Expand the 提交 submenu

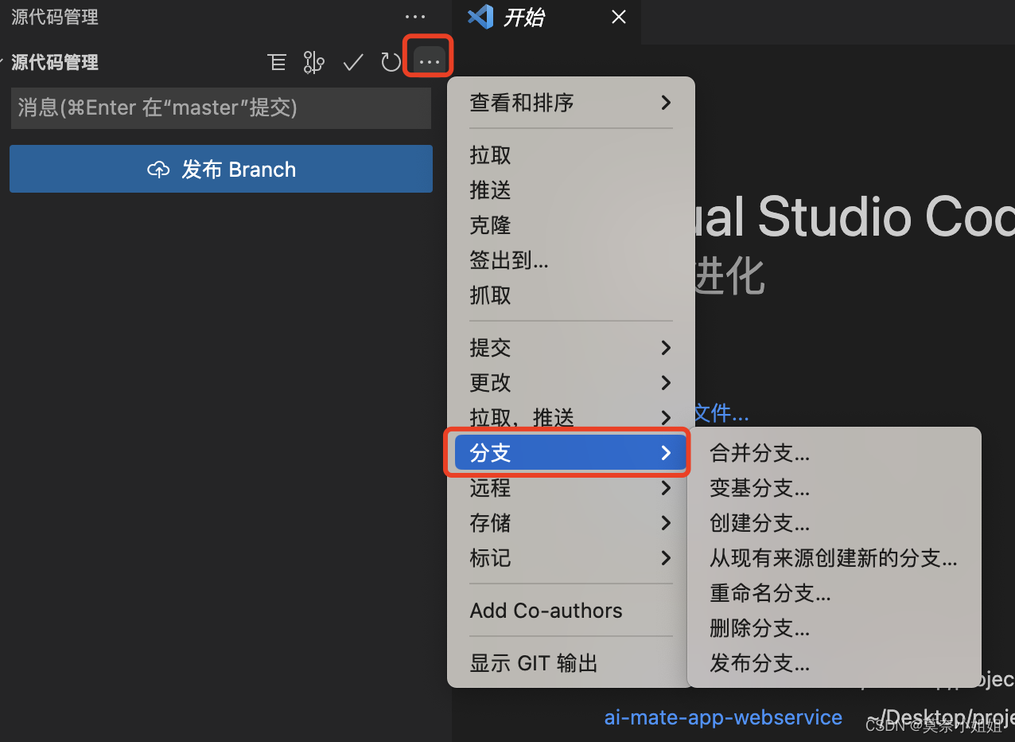(570, 348)
